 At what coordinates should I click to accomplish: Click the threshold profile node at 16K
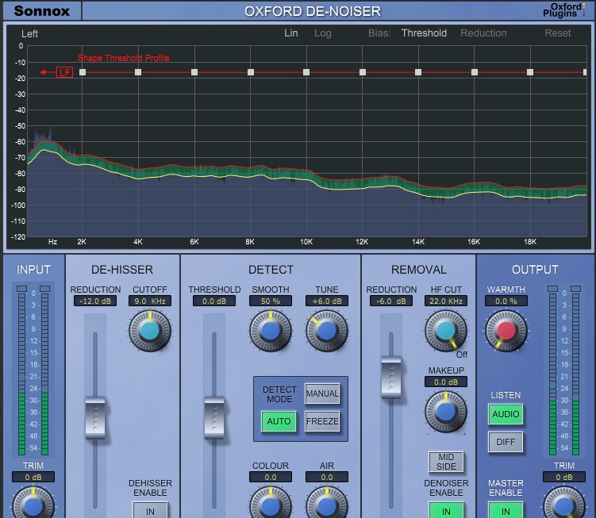click(x=475, y=72)
